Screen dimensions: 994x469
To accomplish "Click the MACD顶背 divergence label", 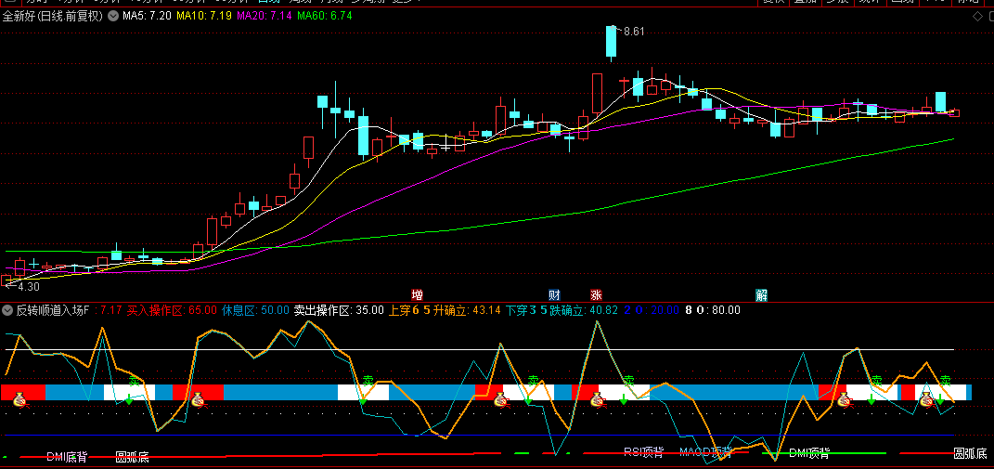I will coord(705,452).
